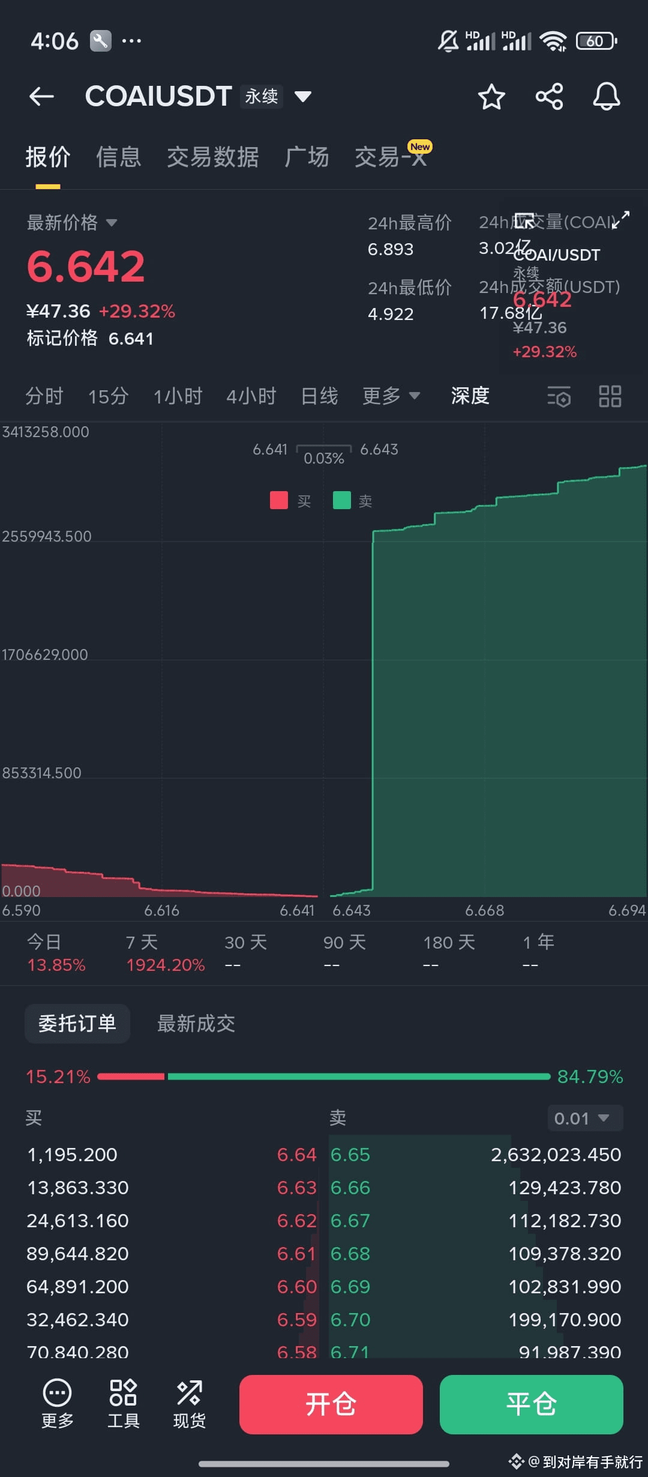This screenshot has width=648, height=1477.
Task: Tap notification muted status icon
Action: [448, 41]
